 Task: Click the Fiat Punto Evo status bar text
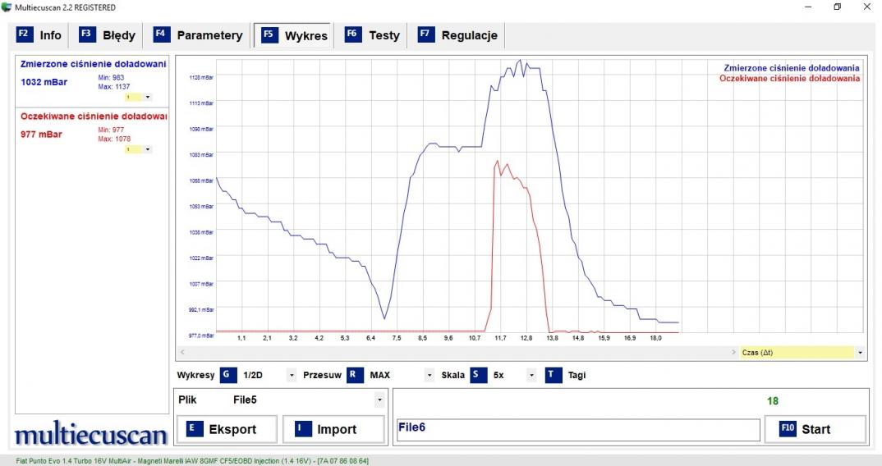tap(192, 461)
